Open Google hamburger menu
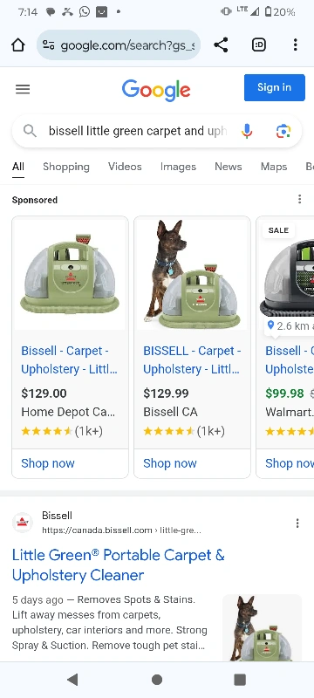The width and height of the screenshot is (314, 698). pyautogui.click(x=23, y=90)
